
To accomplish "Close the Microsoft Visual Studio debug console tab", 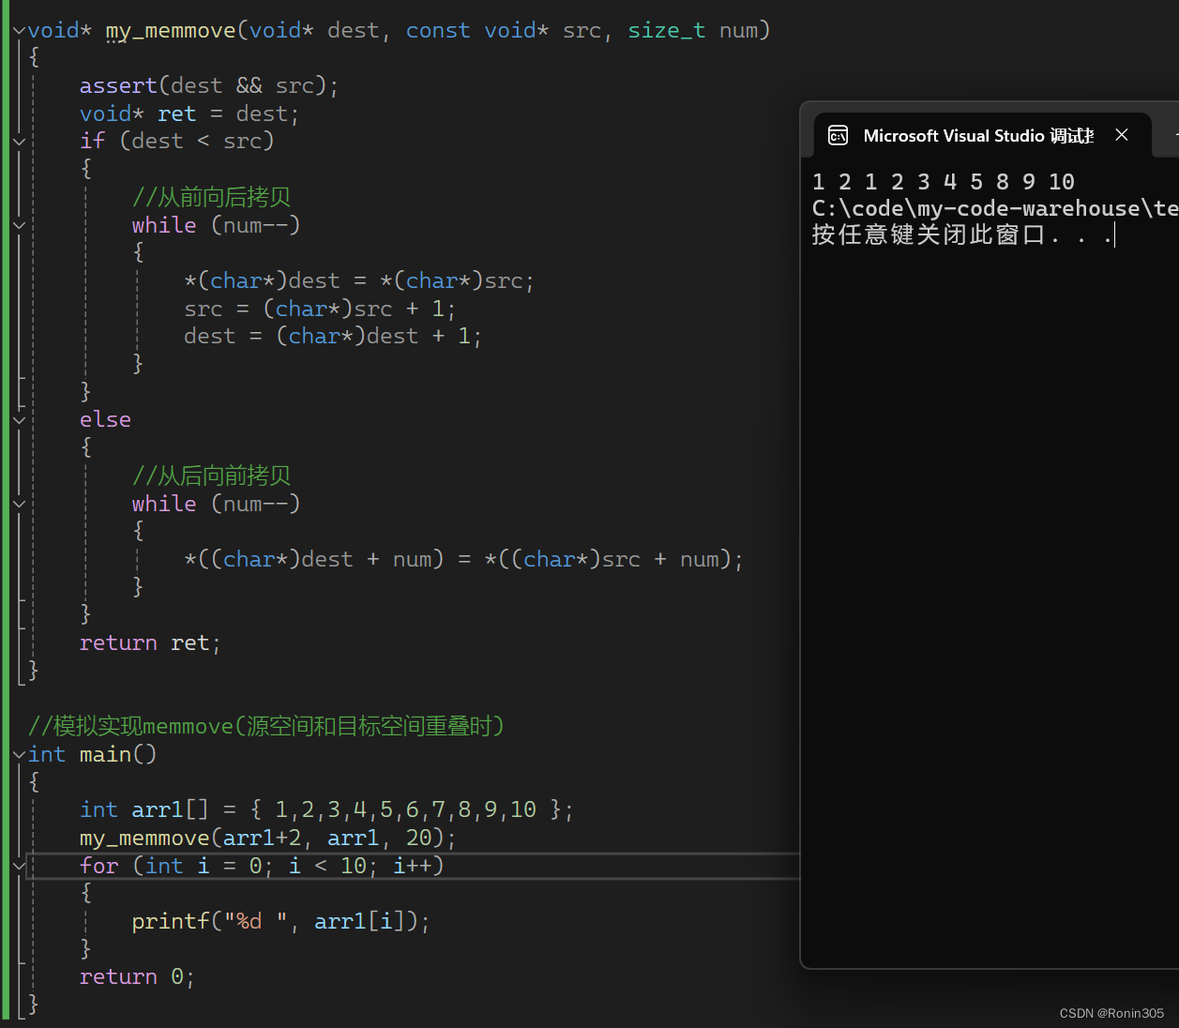I will [x=1122, y=135].
